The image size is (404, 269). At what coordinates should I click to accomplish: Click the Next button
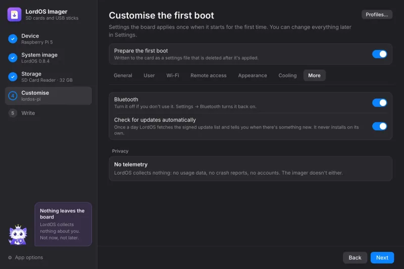(x=382, y=257)
